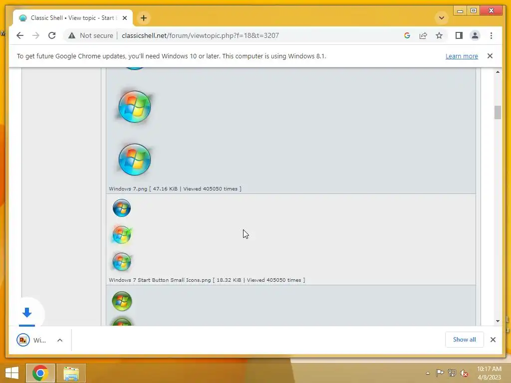Click the page scrollbar thumb
511x383 pixels.
tap(498, 112)
